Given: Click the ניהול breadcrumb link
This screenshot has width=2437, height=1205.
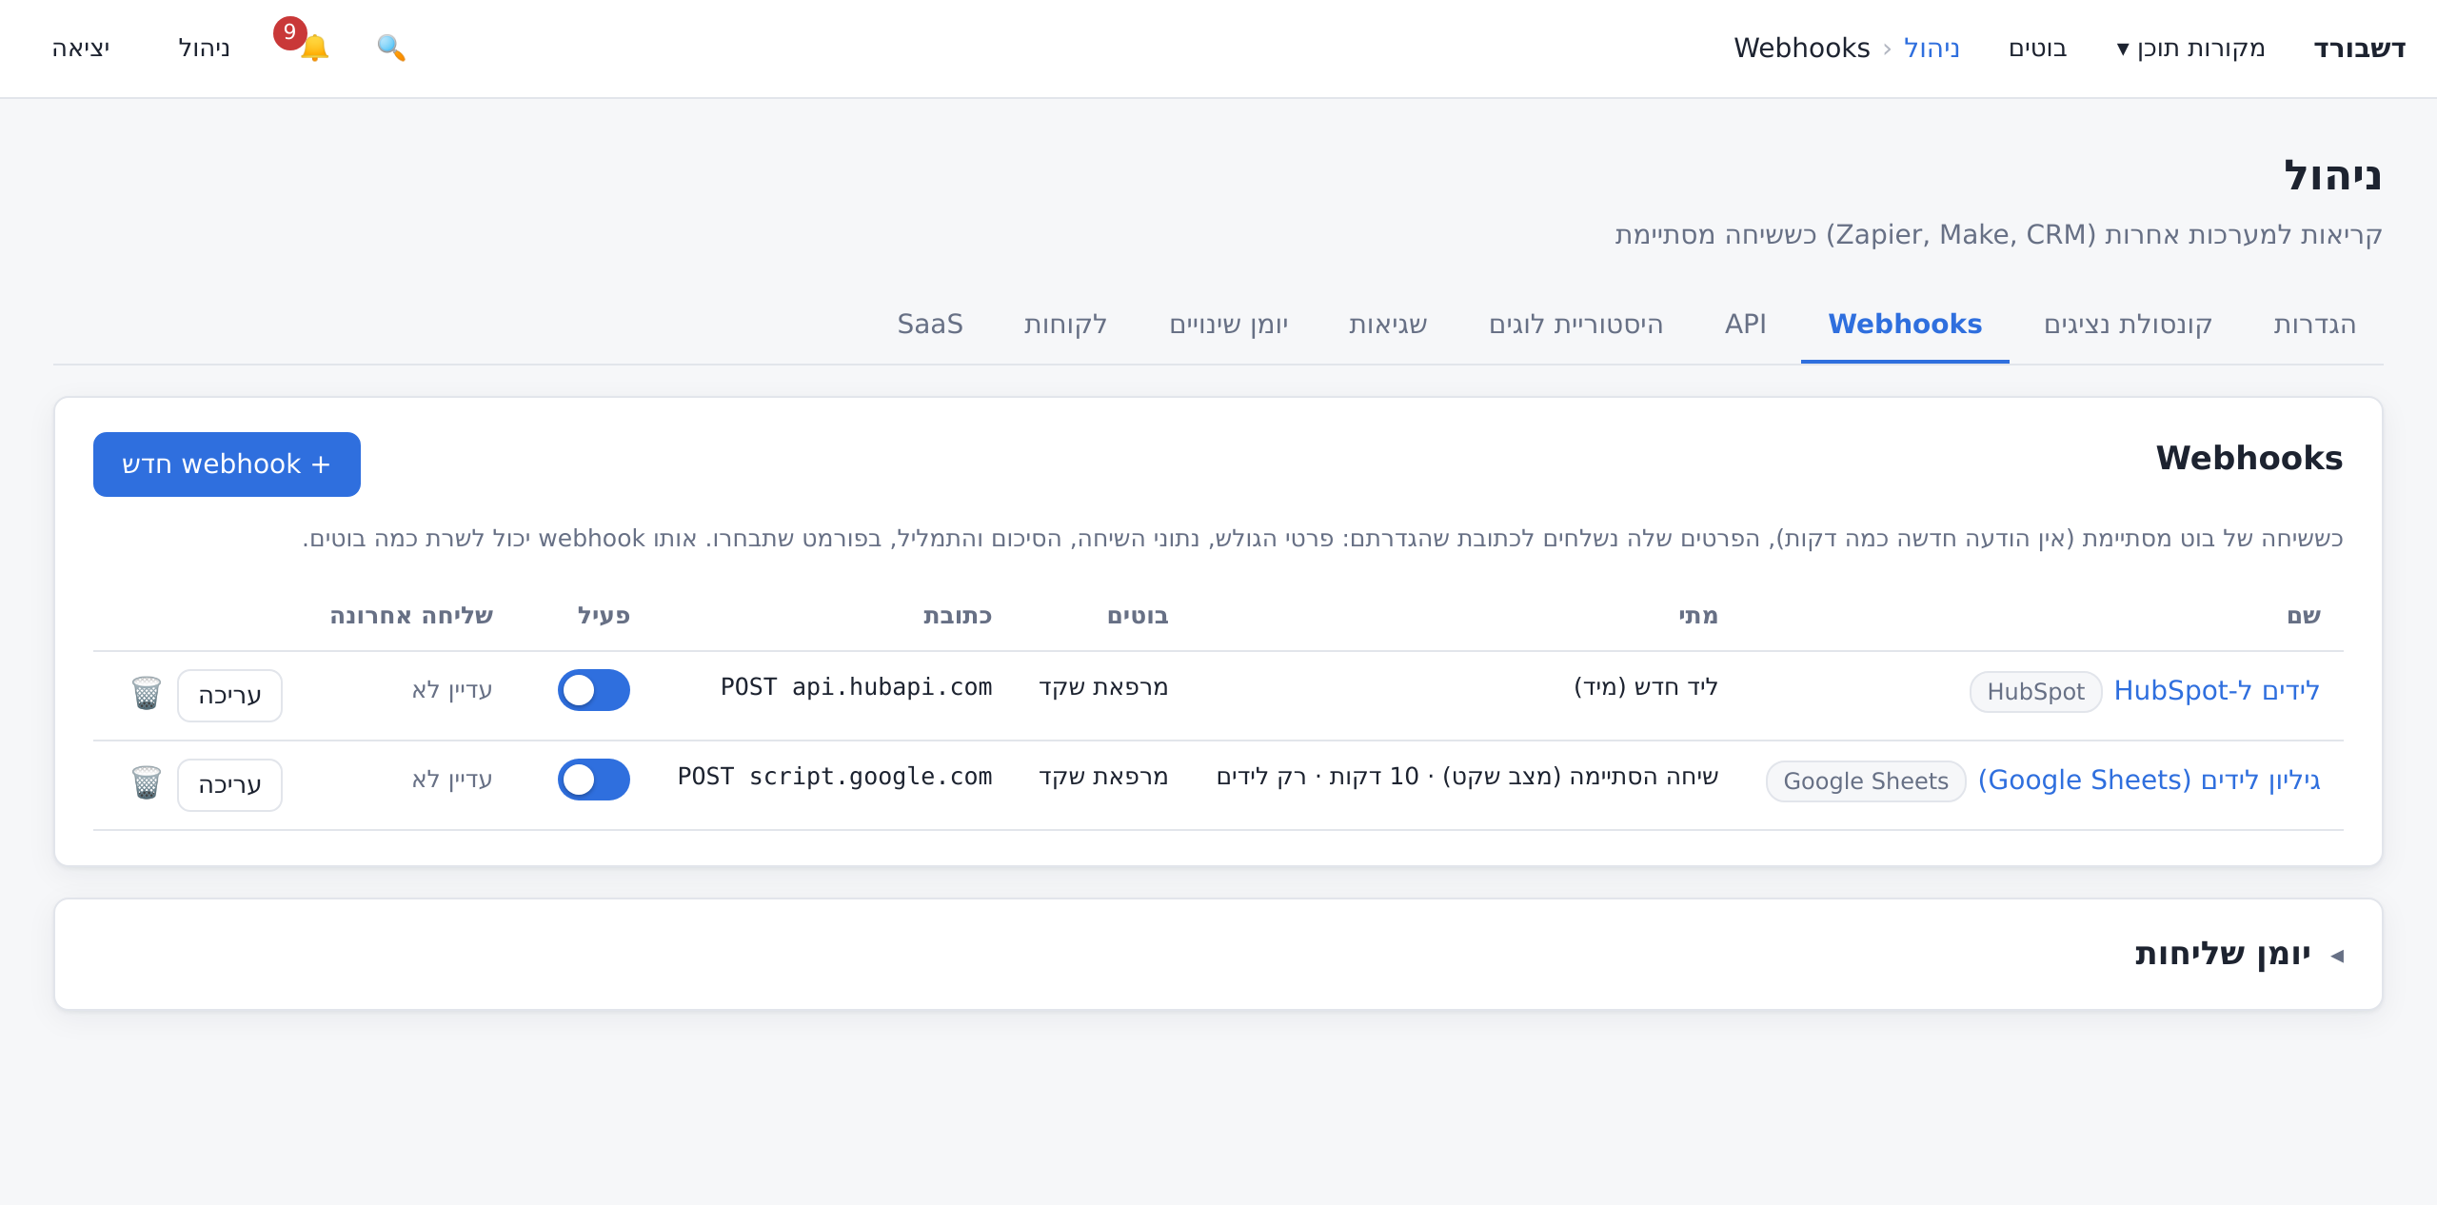Looking at the screenshot, I should tap(1932, 48).
